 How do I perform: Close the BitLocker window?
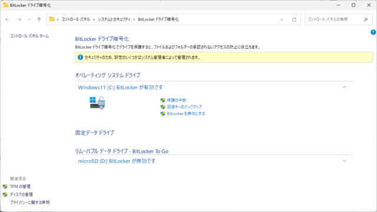click(369, 5)
